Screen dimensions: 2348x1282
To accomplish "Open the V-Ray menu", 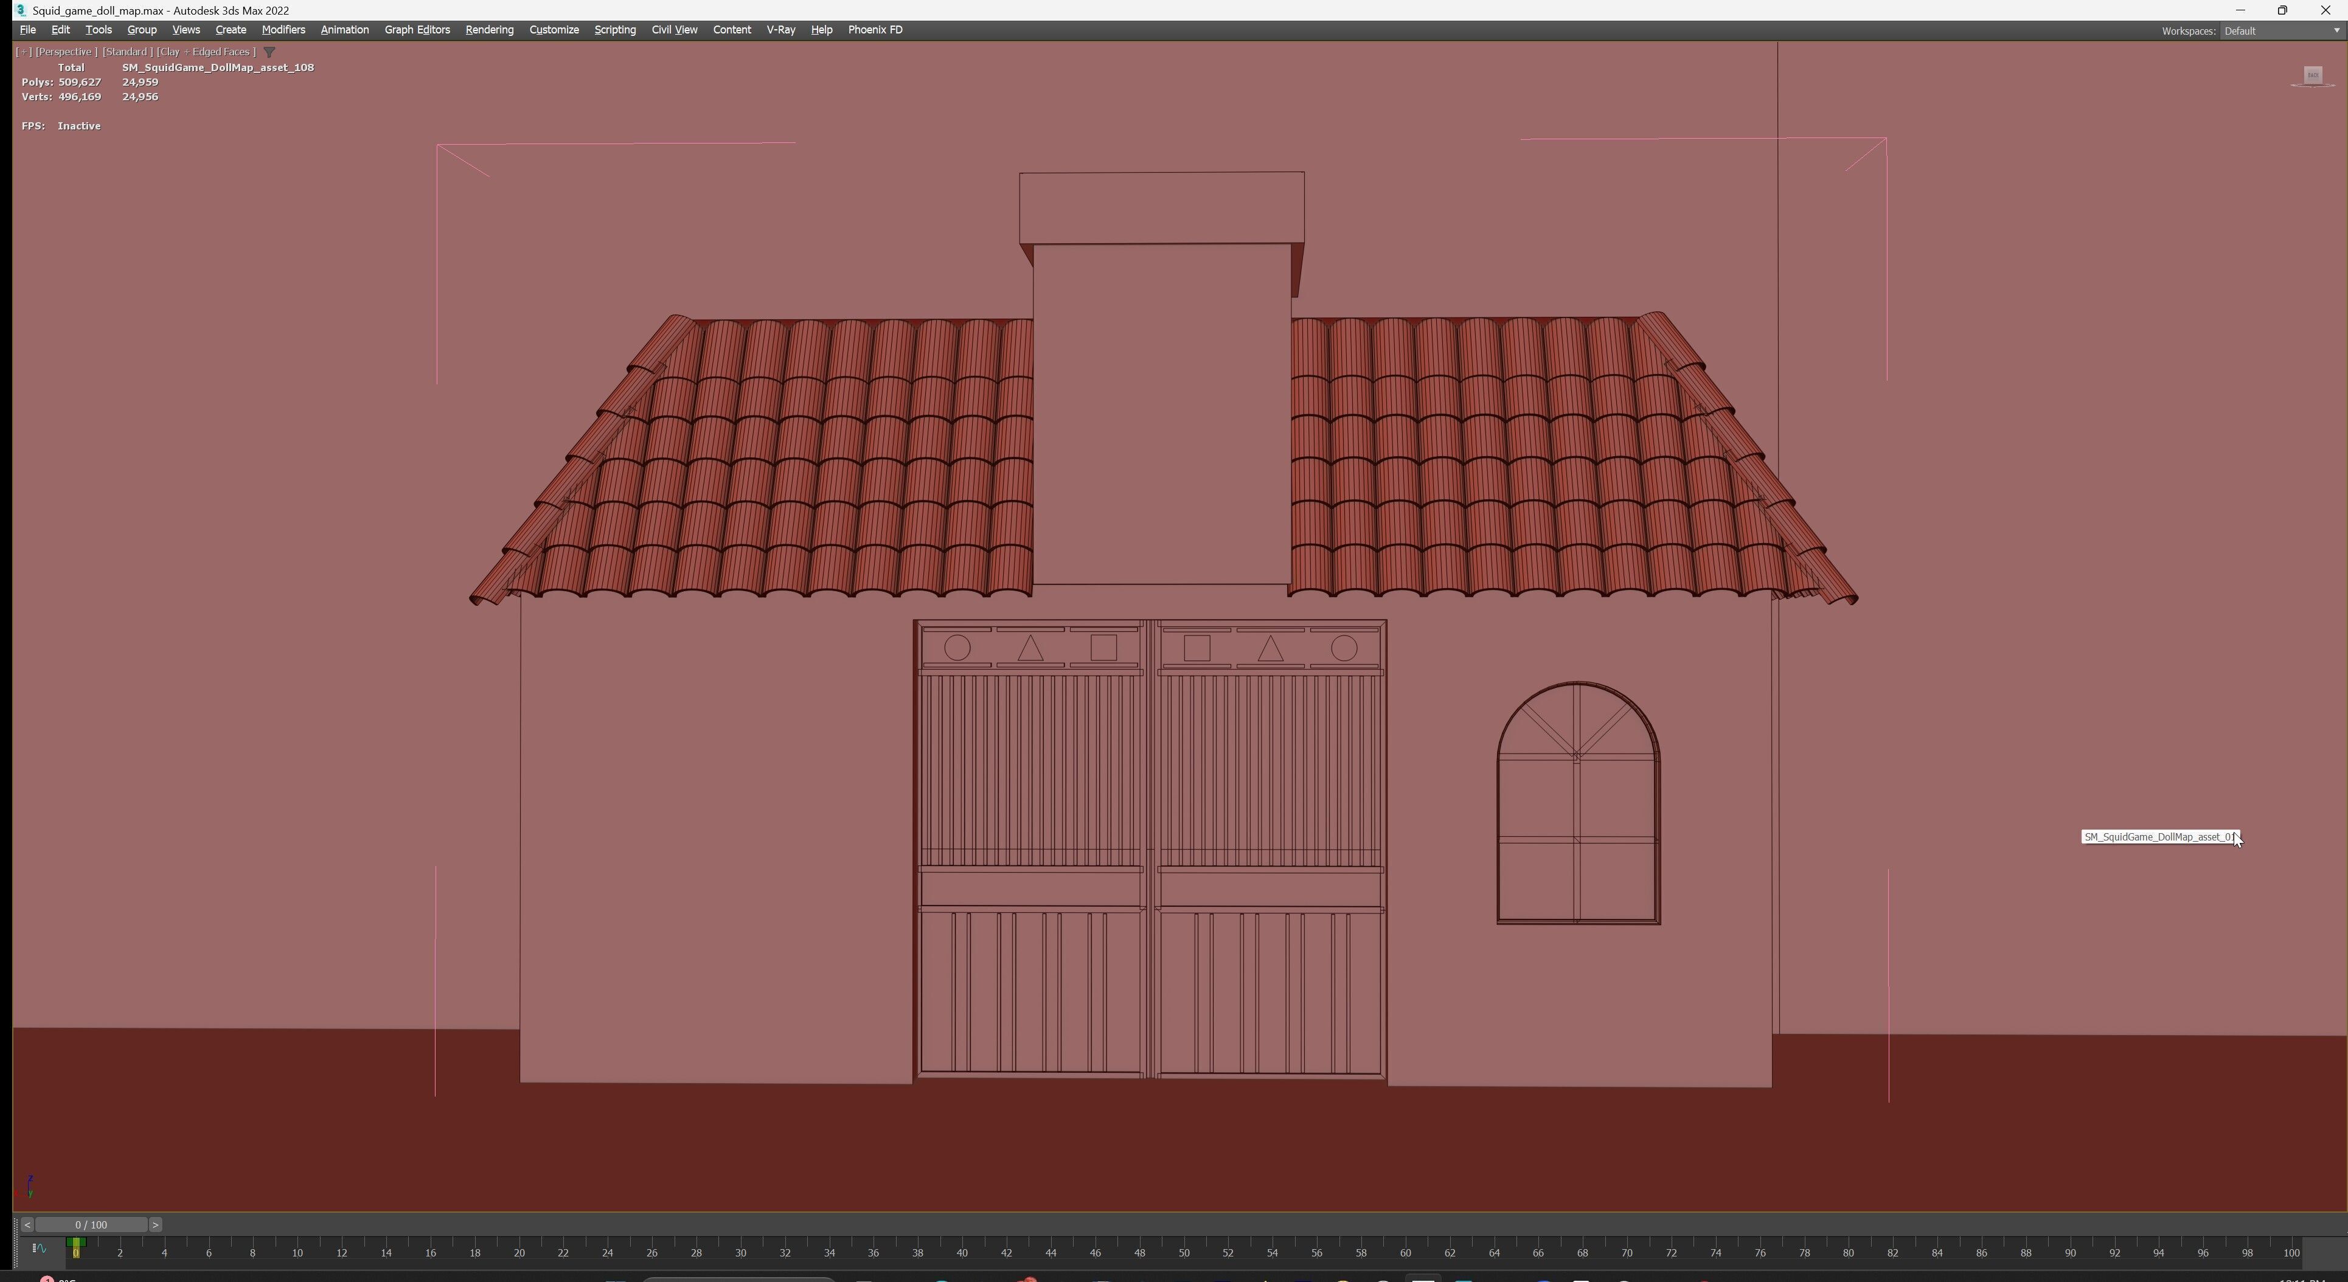I will coord(780,30).
